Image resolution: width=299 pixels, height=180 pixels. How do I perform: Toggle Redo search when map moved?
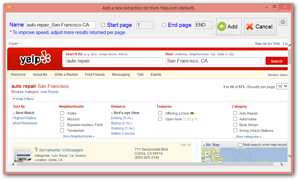pos(240,145)
